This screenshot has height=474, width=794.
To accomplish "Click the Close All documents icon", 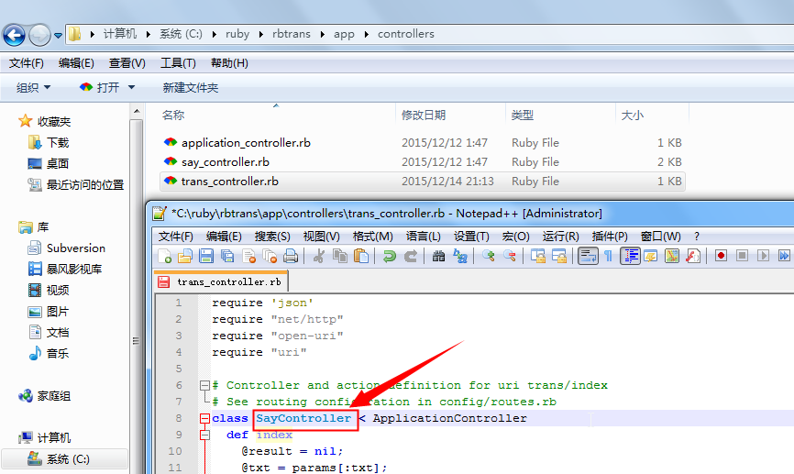I will [270, 256].
